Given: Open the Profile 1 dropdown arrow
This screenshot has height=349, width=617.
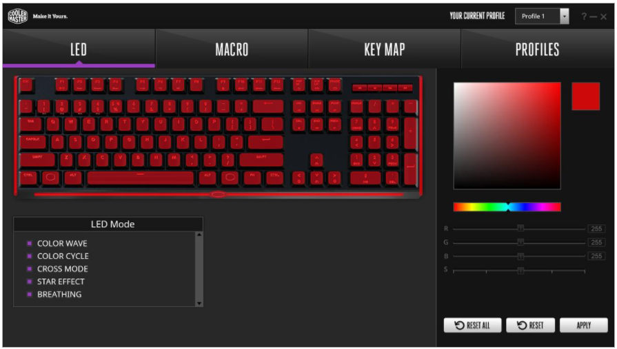Looking at the screenshot, I should [x=565, y=16].
